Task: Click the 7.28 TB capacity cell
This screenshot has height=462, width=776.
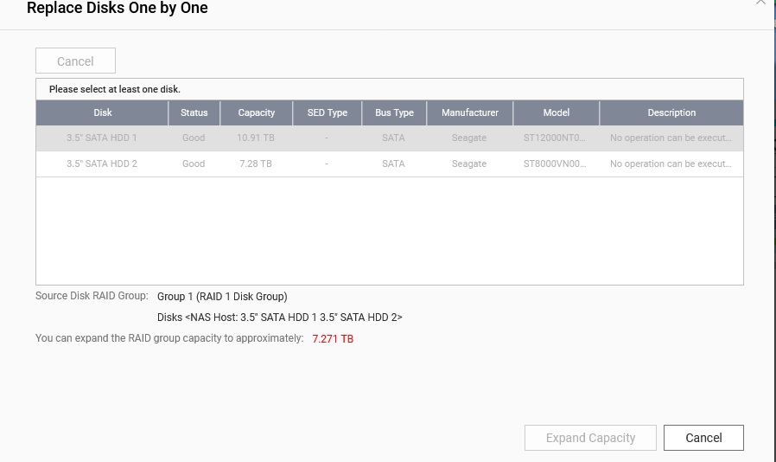Action: 256,164
